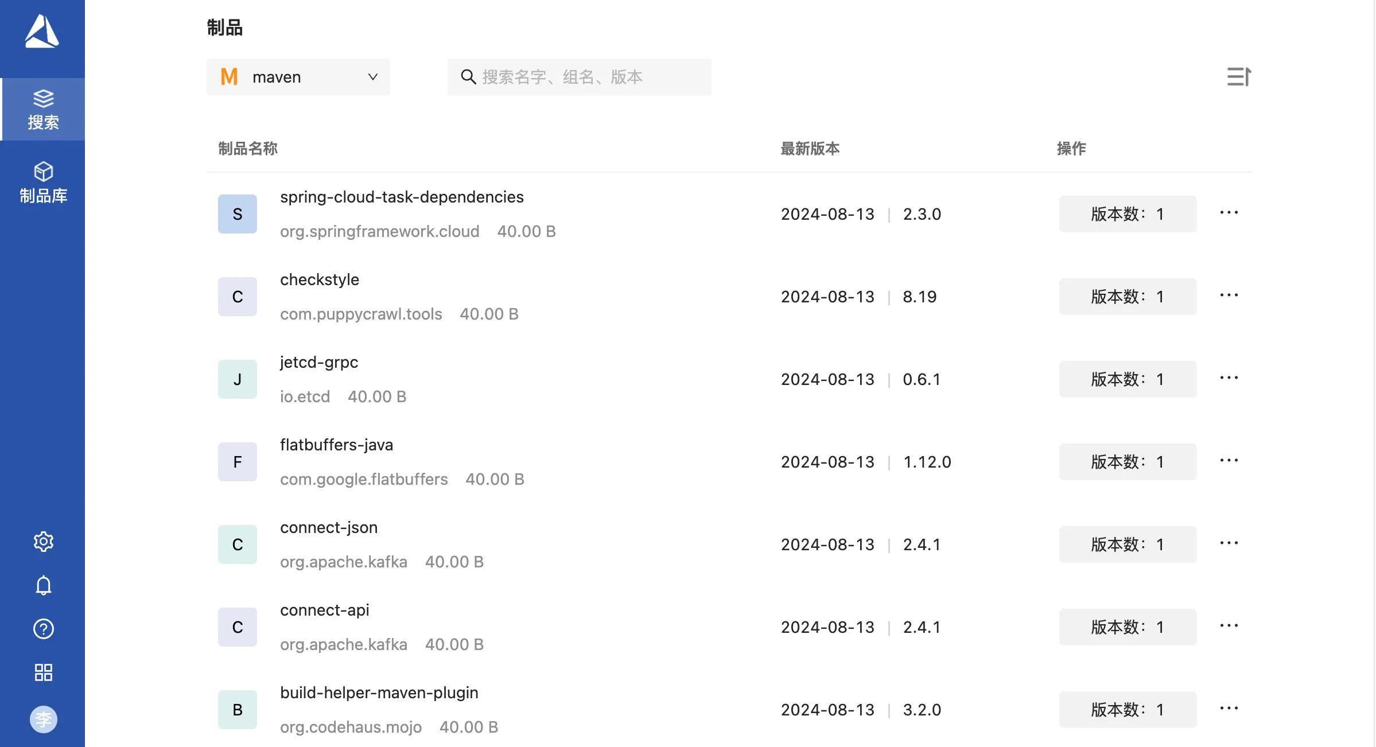
Task: Click the S avatar of spring-cloud-task-dependencies
Action: coord(238,214)
